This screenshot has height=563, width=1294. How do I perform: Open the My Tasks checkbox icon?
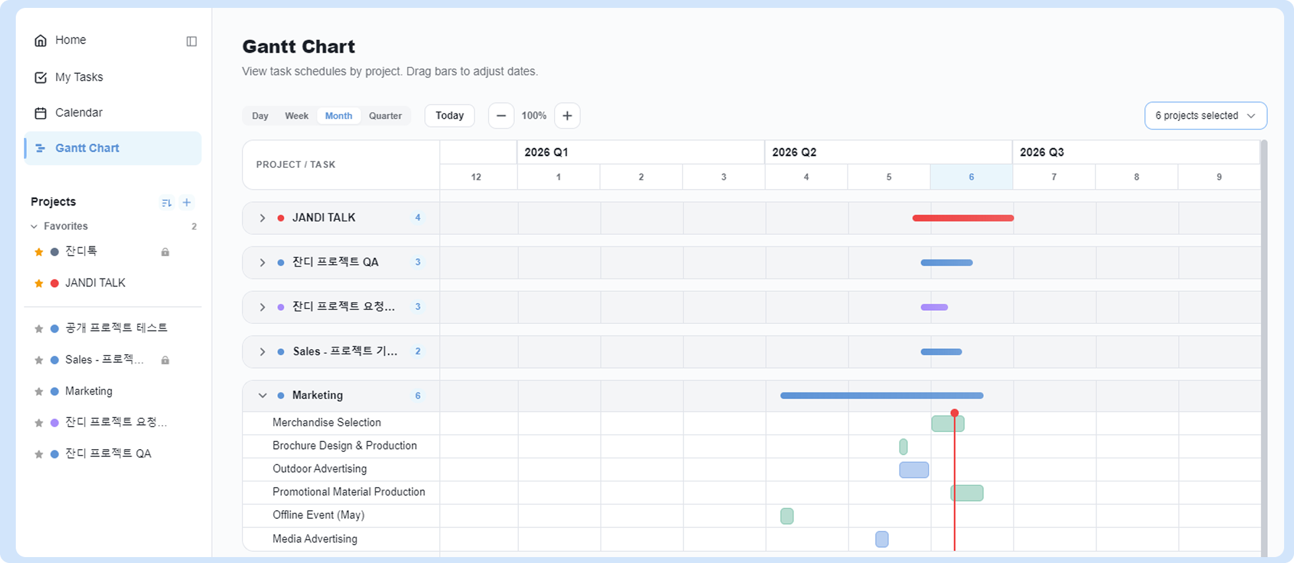tap(41, 77)
